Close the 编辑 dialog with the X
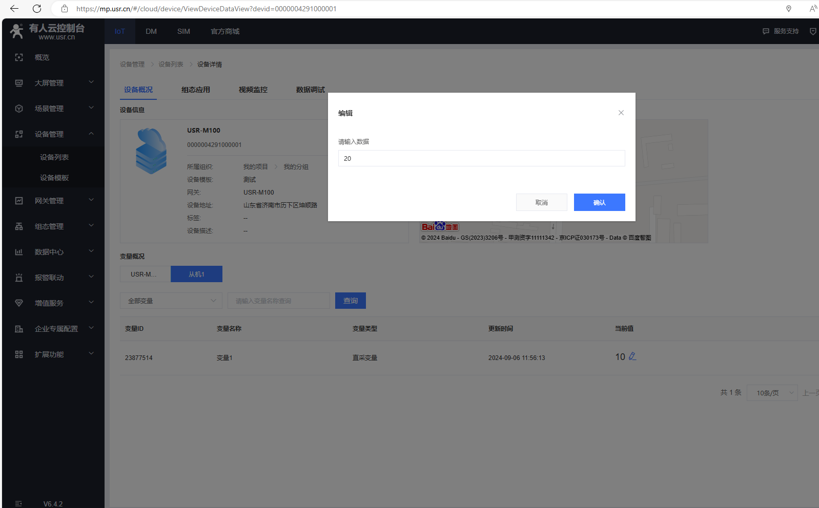 [x=621, y=113]
